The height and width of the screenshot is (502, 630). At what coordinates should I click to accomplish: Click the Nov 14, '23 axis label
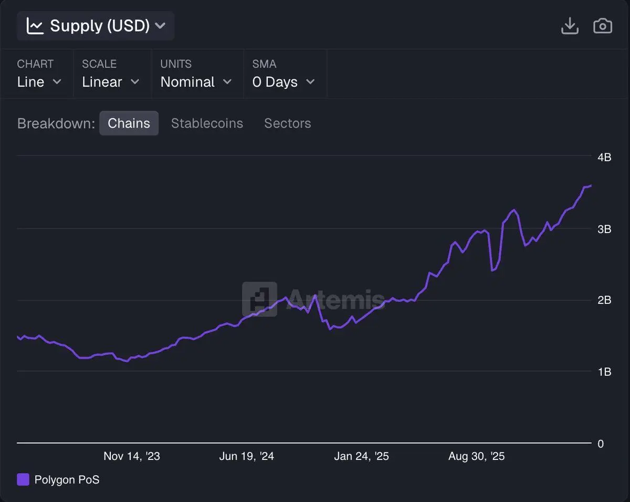(x=132, y=456)
